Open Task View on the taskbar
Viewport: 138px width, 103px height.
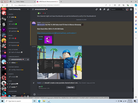pos(34,101)
